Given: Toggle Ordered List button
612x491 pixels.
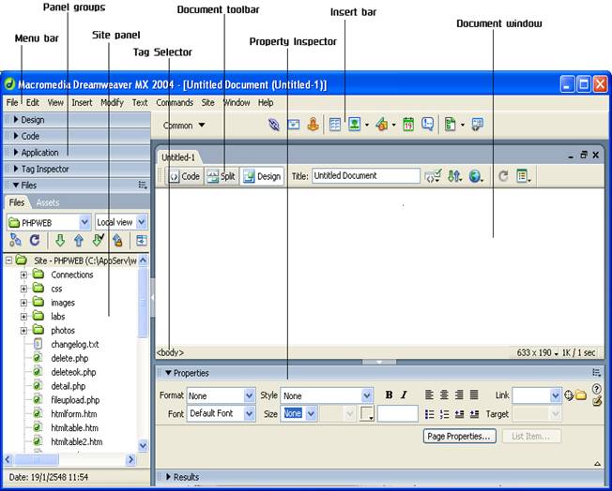Looking at the screenshot, I should point(444,414).
